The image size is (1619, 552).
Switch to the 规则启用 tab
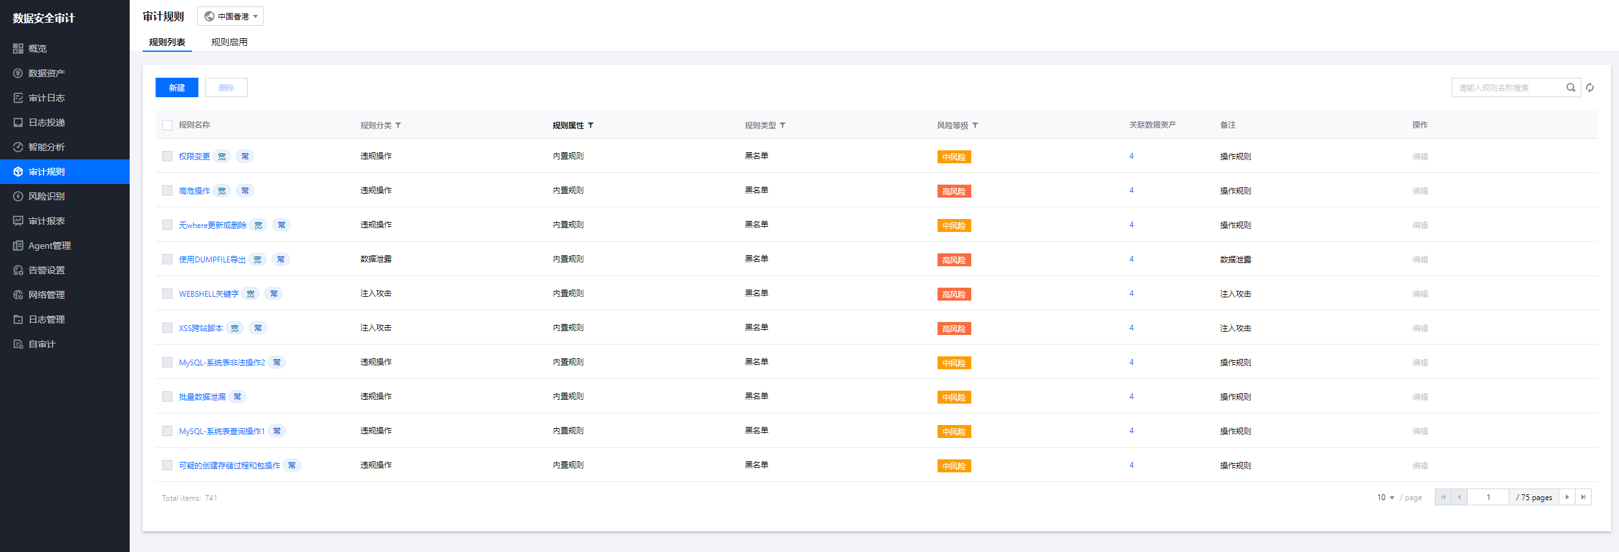(230, 42)
